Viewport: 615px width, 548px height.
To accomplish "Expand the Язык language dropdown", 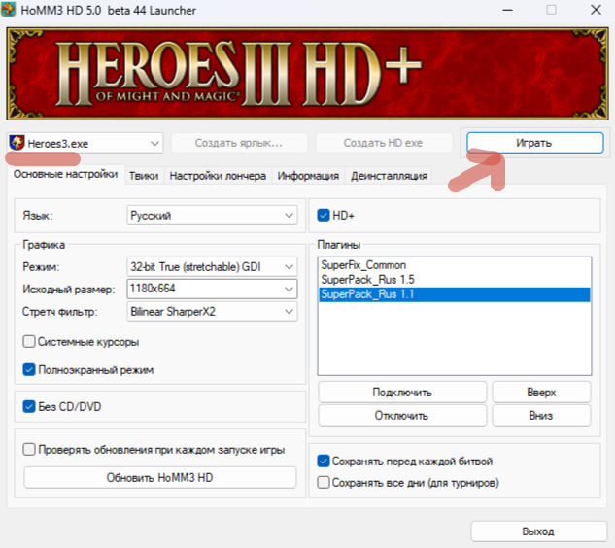I will tap(212, 216).
